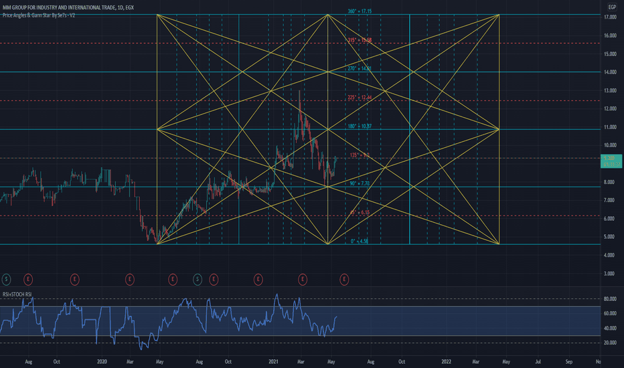The width and height of the screenshot is (624, 368).
Task: Click the '0° = 4.58' level label
Action: click(360, 242)
